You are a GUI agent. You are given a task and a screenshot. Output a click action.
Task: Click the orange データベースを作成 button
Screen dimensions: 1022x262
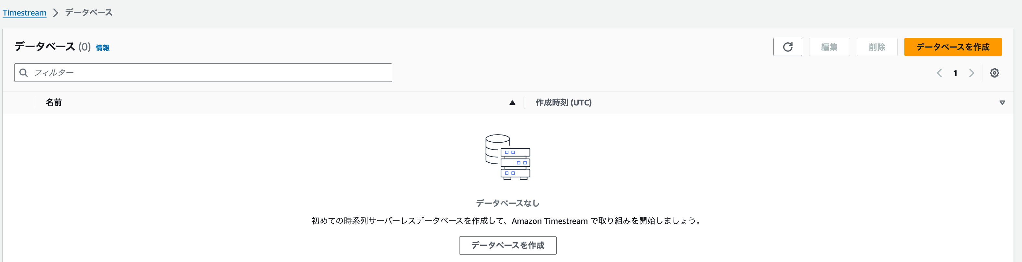[x=953, y=47]
